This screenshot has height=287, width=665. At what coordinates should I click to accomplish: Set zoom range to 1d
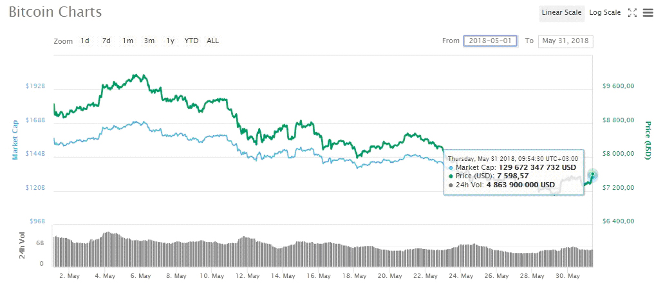(x=85, y=41)
